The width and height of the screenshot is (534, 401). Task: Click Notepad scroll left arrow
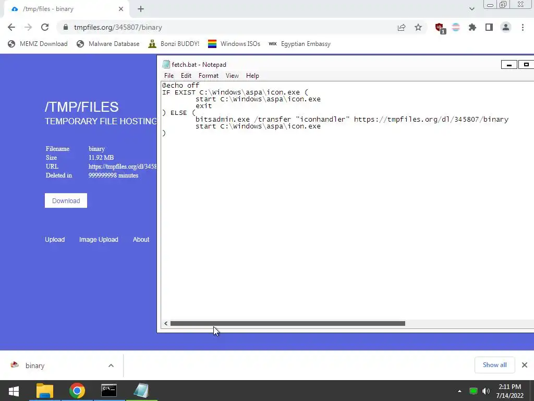click(166, 323)
